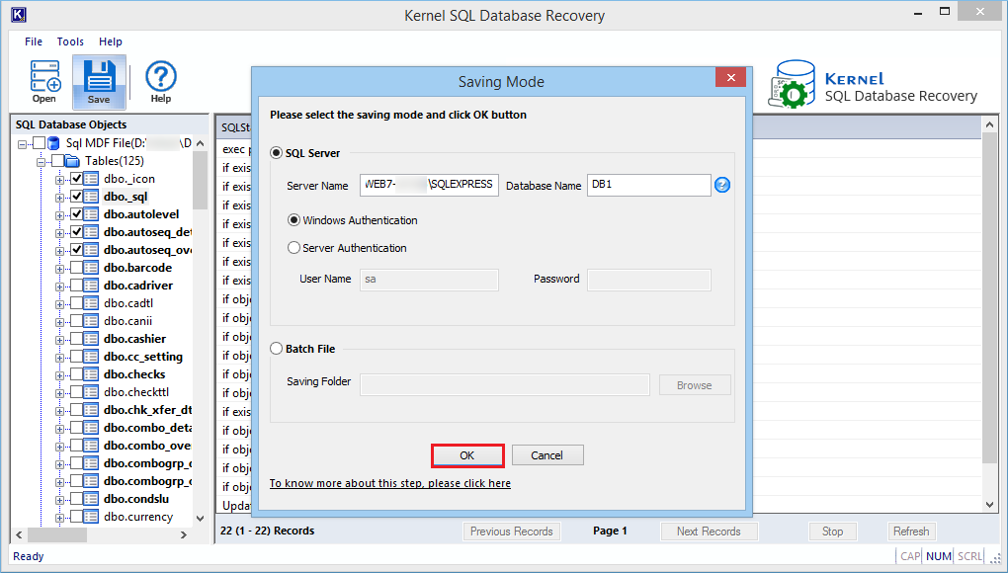Click the table icon for dbo._icon
The image size is (1008, 573).
point(91,179)
